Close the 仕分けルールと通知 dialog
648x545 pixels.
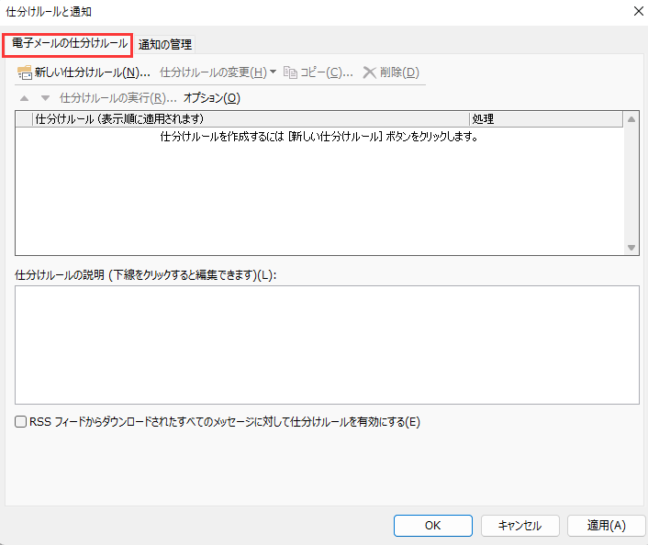[639, 11]
